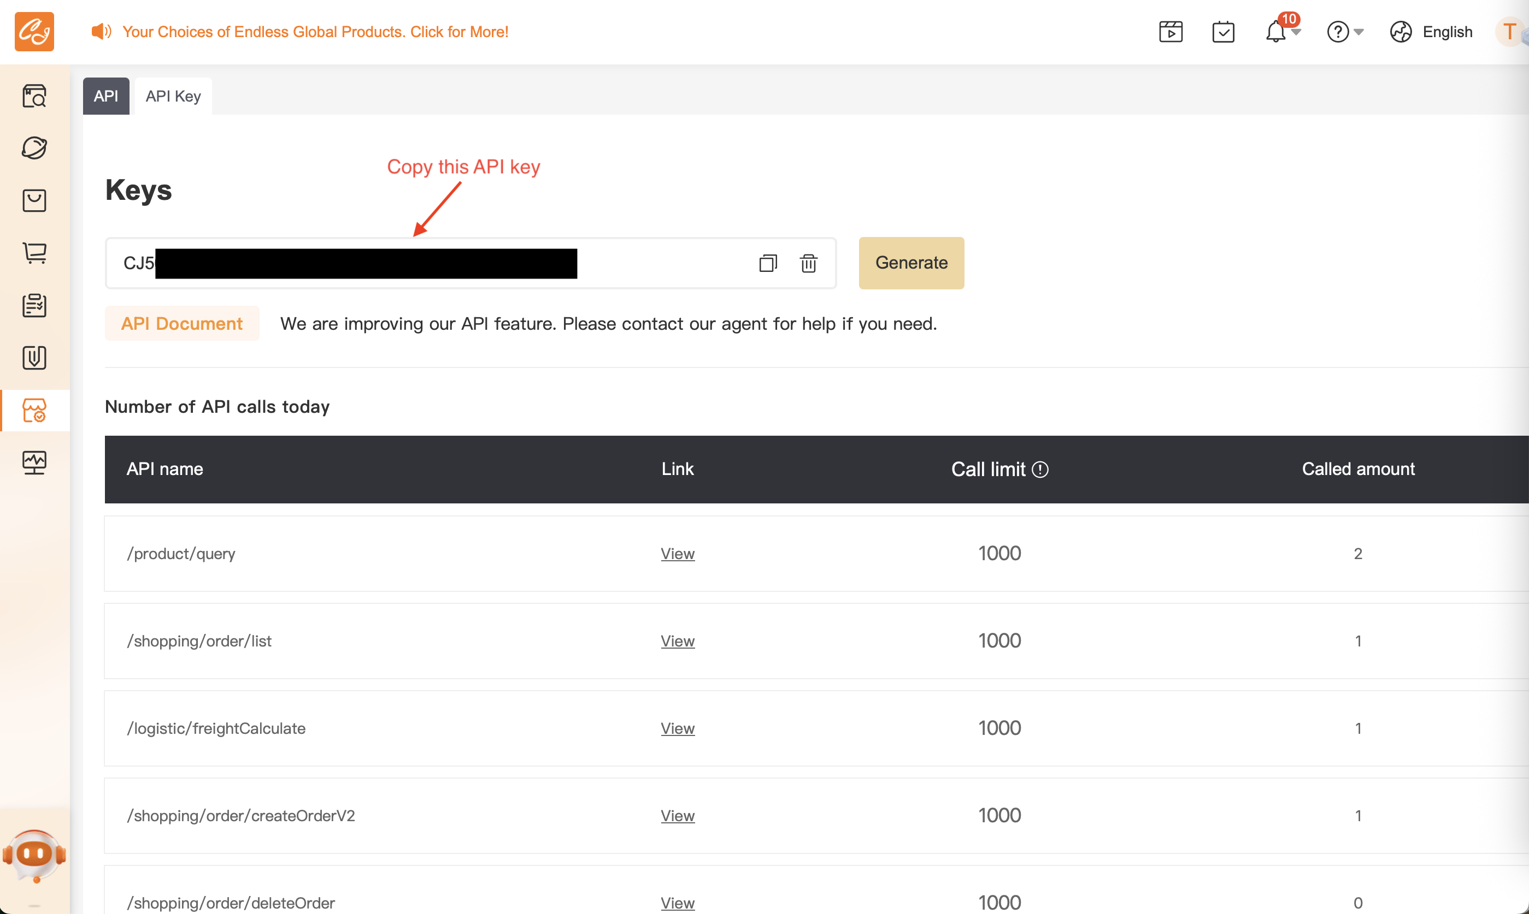Open the API Document link
Screen dimensions: 1529x914
click(x=182, y=323)
